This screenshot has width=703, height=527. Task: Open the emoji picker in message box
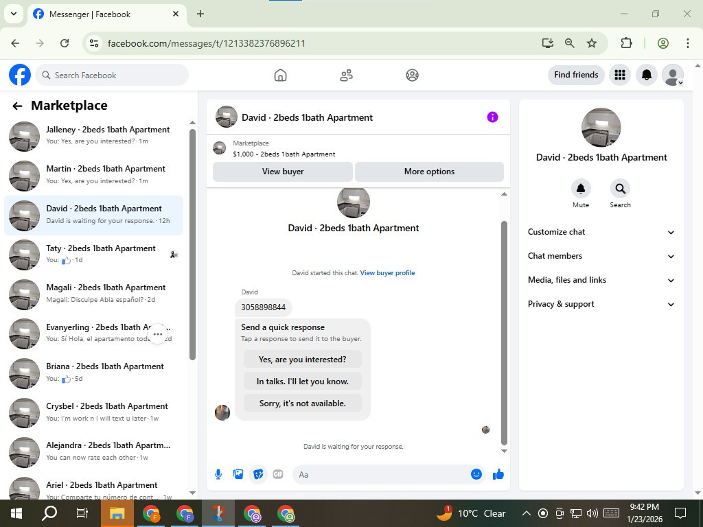(476, 474)
